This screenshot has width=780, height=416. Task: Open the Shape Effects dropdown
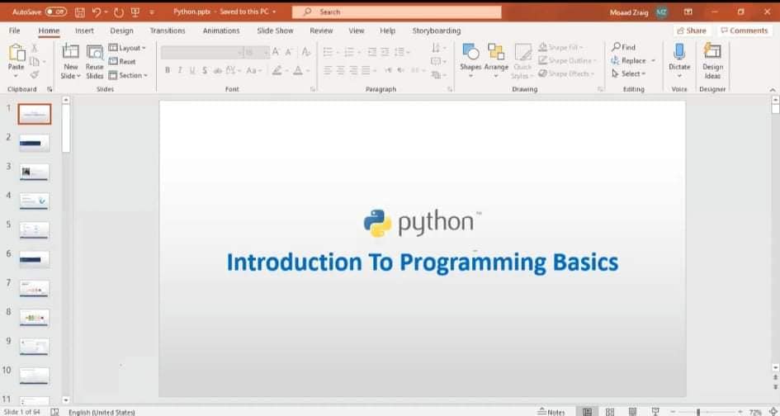pyautogui.click(x=565, y=73)
